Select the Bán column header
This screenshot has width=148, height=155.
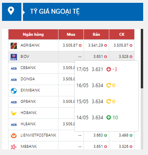pyautogui.click(x=96, y=35)
